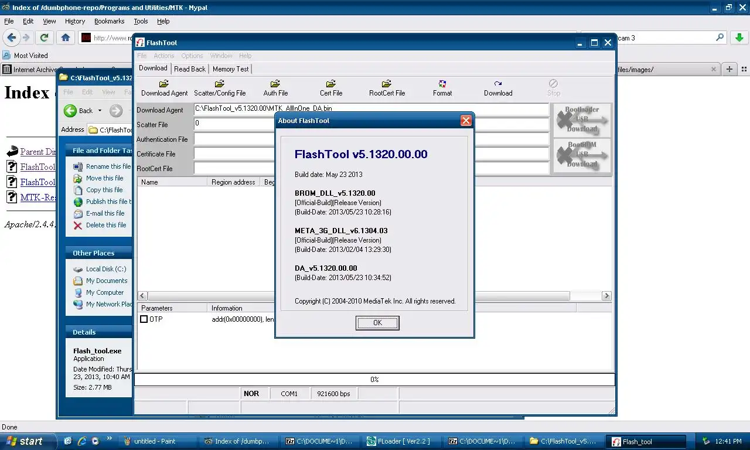Open FlashTool's File menu
The height and width of the screenshot is (450, 750).
tap(142, 56)
